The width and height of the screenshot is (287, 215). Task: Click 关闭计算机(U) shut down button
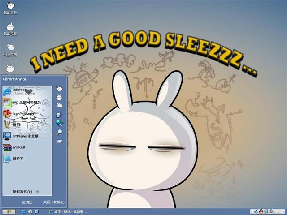pos(54,202)
